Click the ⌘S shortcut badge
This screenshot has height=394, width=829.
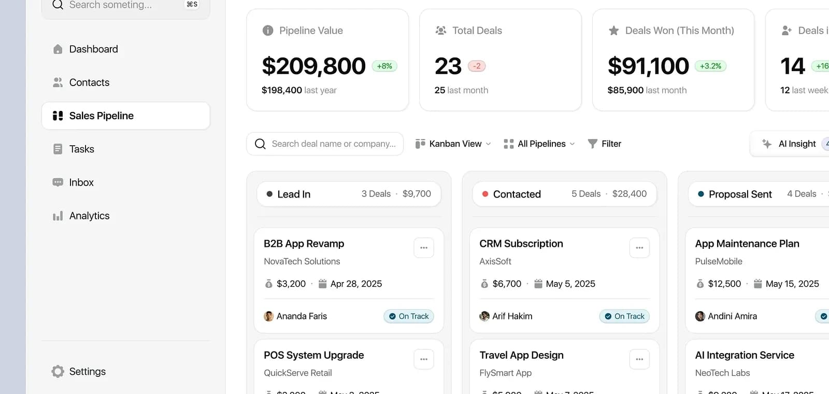pos(192,5)
